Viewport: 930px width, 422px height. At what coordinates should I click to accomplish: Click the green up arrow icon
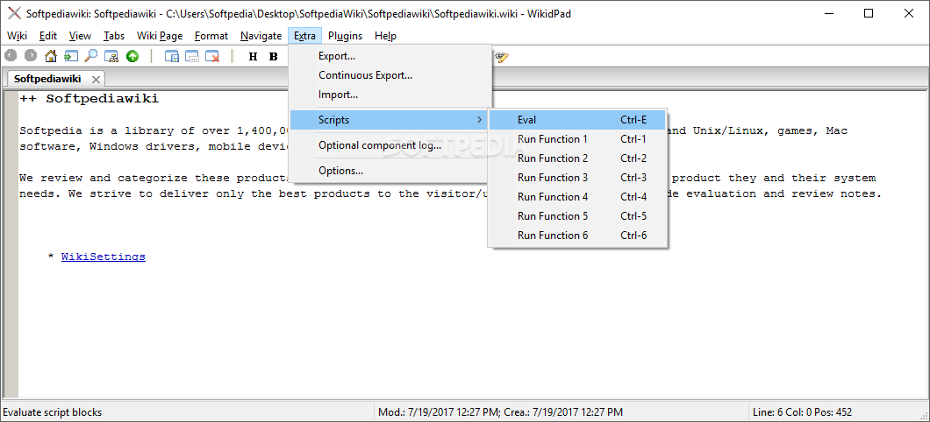click(x=132, y=56)
